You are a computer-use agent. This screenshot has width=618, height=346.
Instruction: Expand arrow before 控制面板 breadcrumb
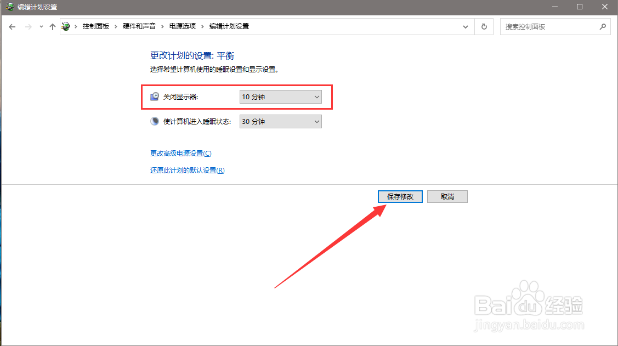(x=76, y=26)
